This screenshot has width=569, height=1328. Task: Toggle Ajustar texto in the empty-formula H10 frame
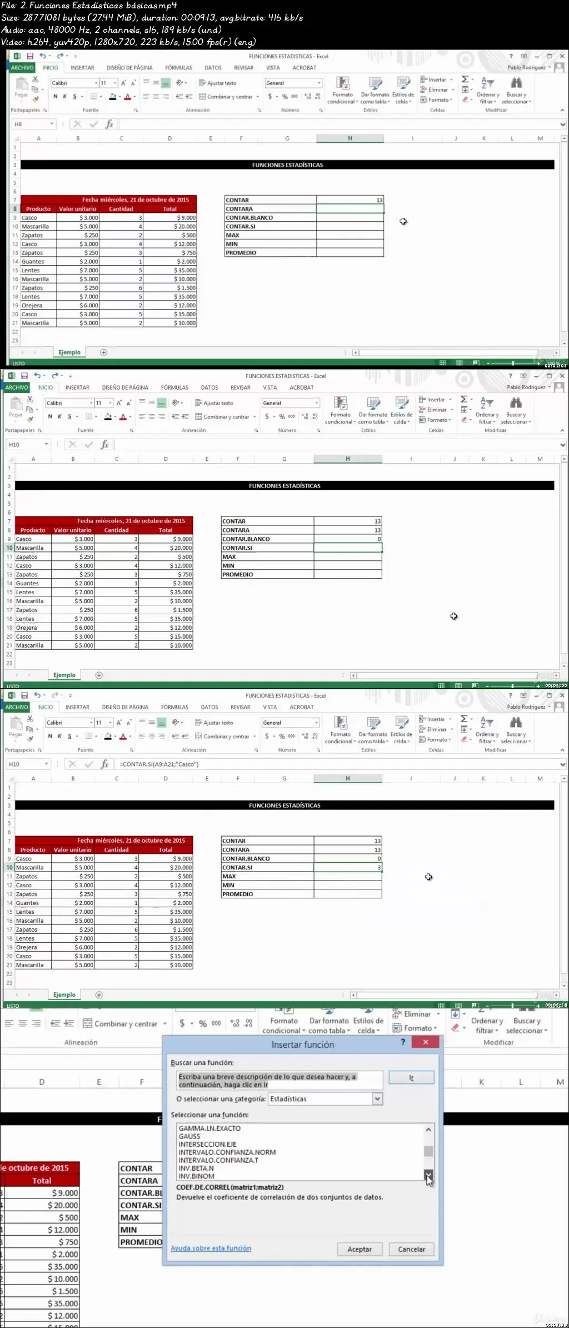coord(214,403)
